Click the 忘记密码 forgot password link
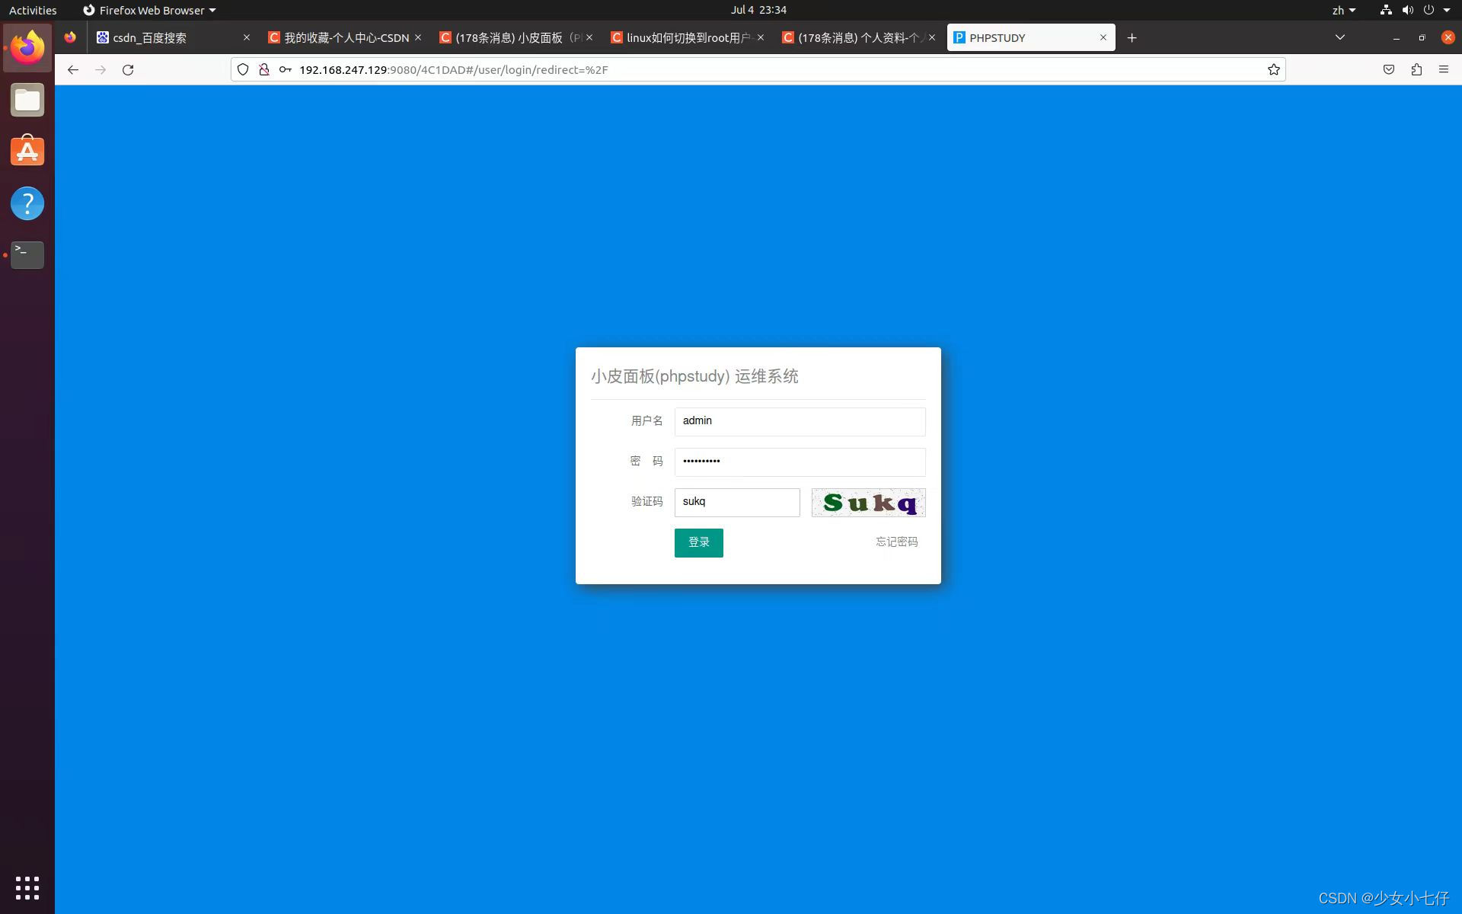 (x=896, y=542)
